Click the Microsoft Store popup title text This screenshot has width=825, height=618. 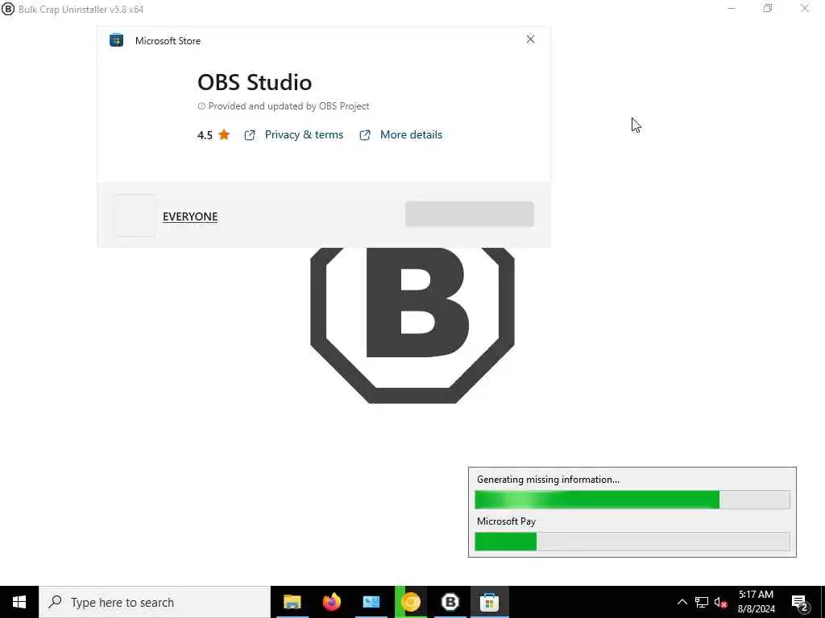click(x=168, y=41)
